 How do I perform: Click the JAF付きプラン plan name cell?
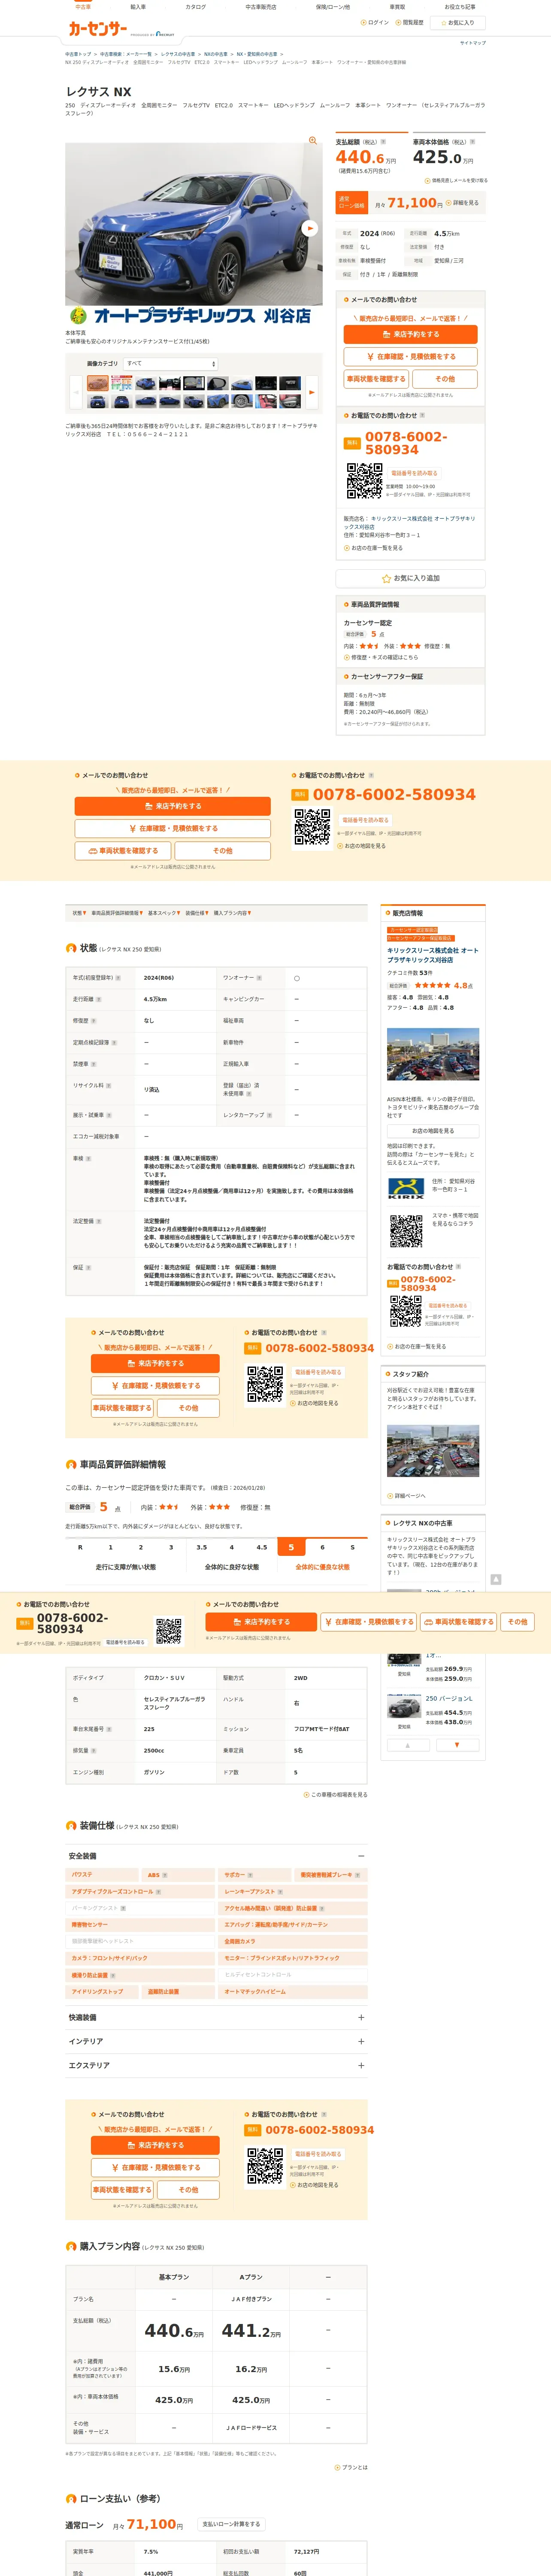[251, 2299]
